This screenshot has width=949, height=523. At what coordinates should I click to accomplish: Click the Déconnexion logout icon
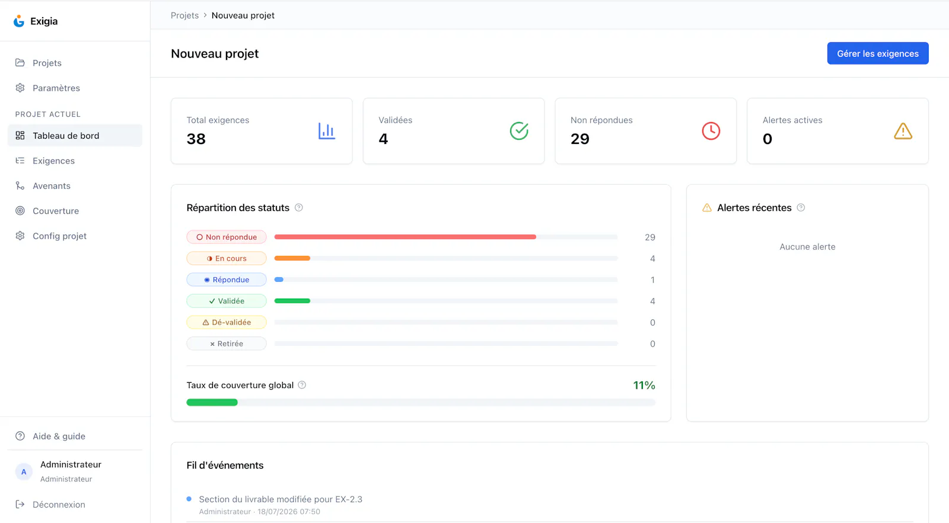coord(20,505)
